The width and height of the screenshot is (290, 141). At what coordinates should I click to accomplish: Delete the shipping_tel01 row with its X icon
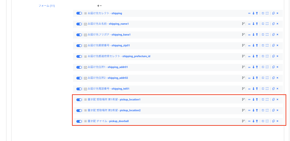(x=277, y=89)
